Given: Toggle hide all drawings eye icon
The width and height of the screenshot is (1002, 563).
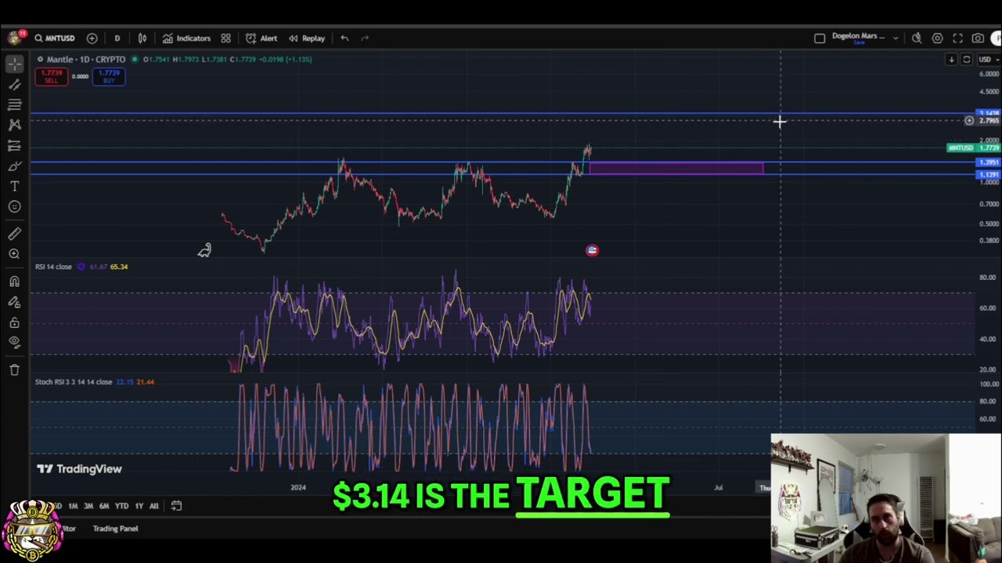Looking at the screenshot, I should pos(14,342).
